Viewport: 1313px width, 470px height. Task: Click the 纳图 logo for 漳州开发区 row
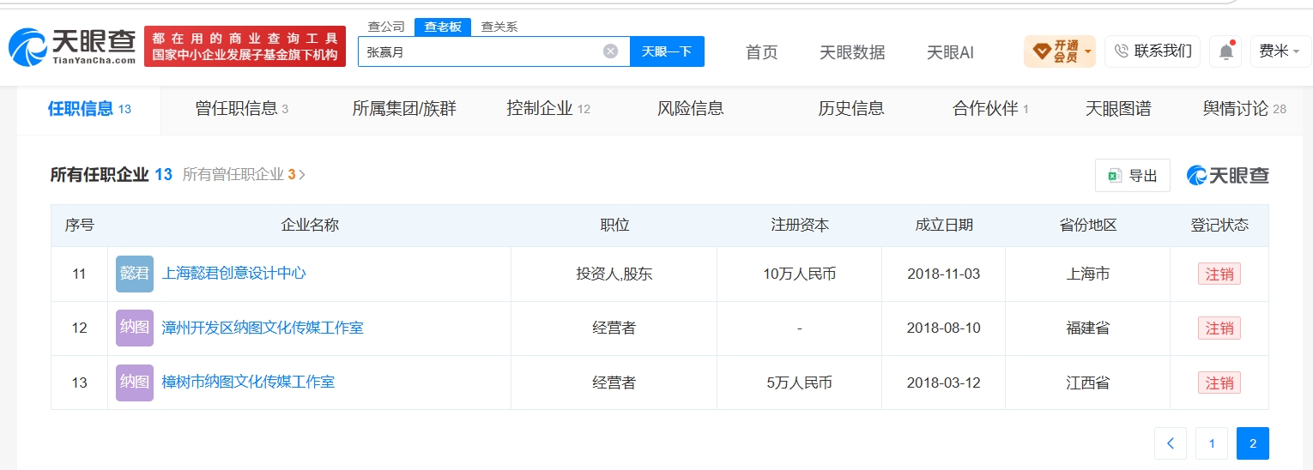click(135, 328)
